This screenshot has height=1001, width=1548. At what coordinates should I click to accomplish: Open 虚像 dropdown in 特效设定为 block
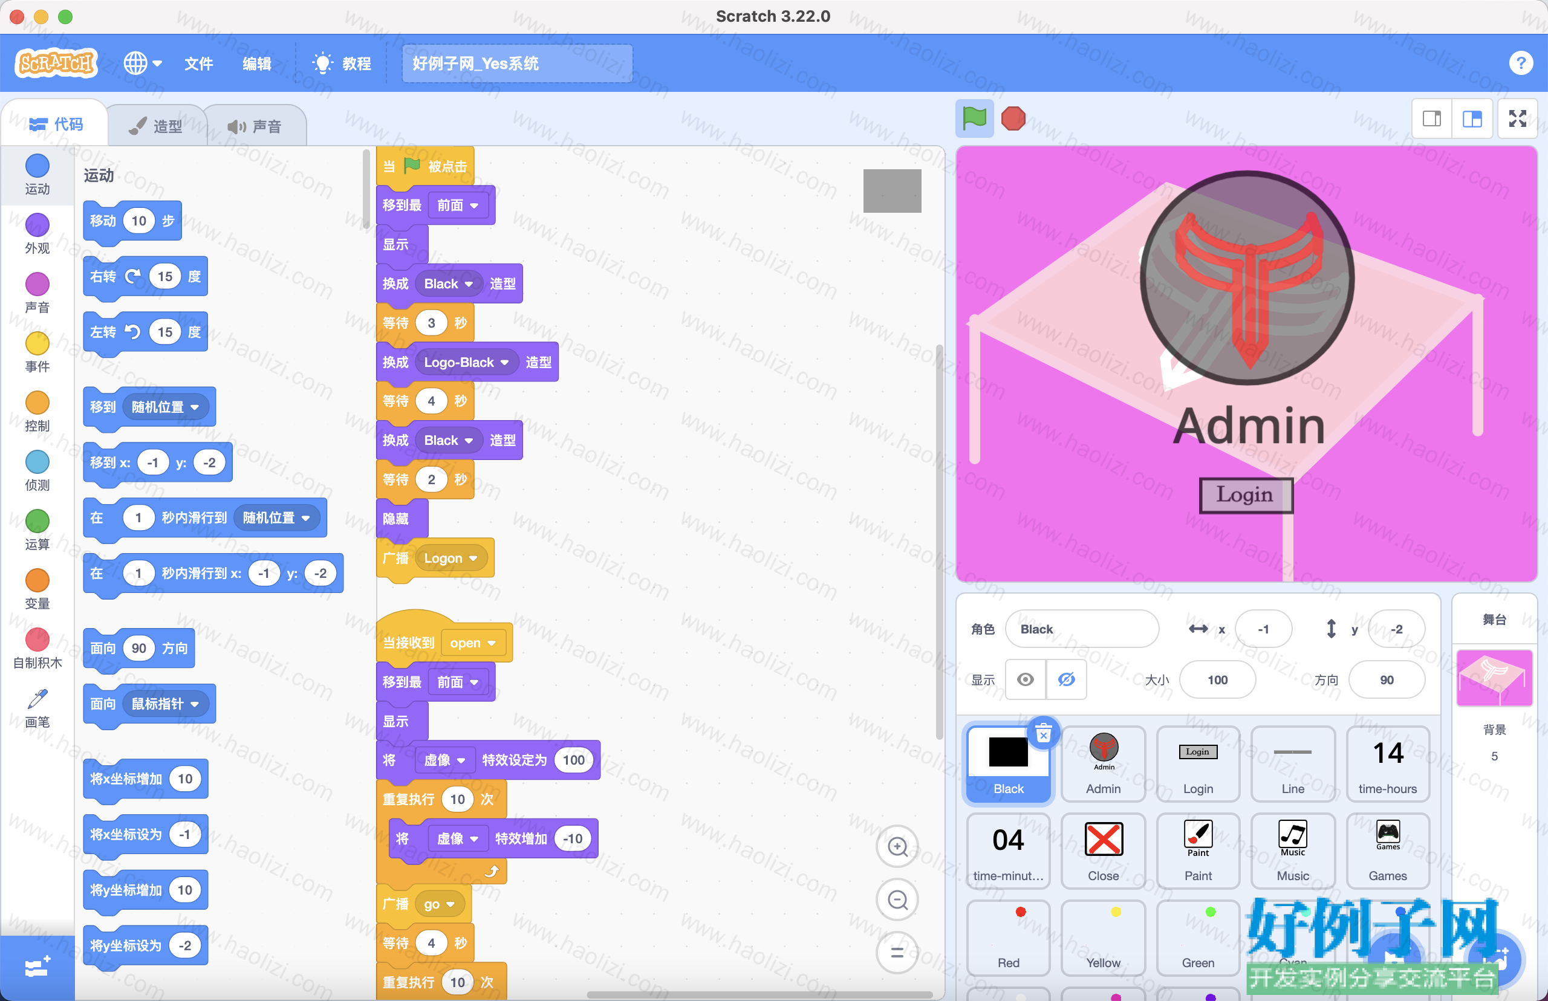pos(444,760)
